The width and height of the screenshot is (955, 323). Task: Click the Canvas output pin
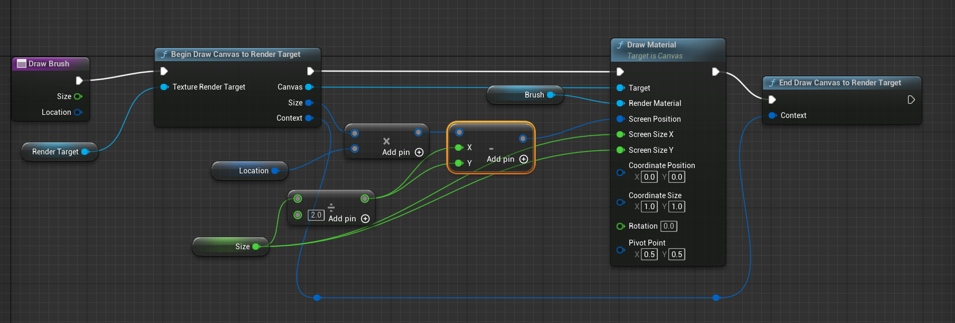[x=309, y=87]
